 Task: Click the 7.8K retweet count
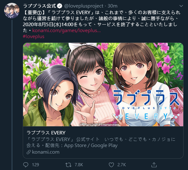tap(79, 165)
